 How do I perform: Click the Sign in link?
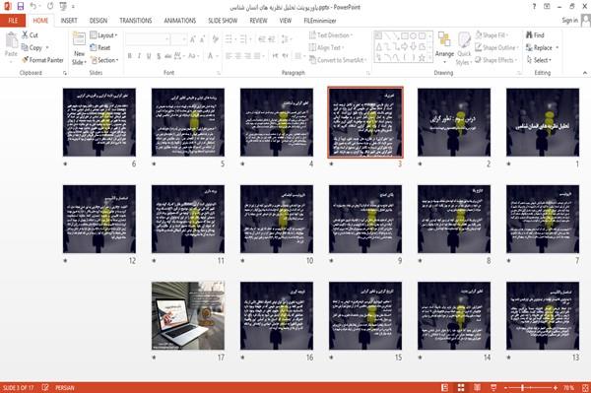[x=569, y=21]
